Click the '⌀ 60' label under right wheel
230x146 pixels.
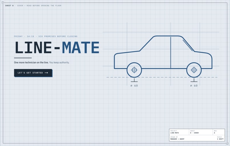pos(194,86)
